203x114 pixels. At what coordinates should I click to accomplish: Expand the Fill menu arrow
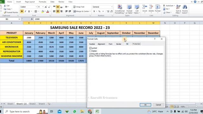169,9
